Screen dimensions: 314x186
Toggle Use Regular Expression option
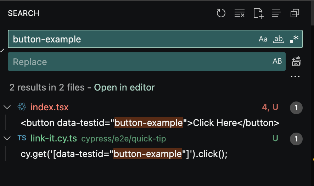(x=294, y=39)
